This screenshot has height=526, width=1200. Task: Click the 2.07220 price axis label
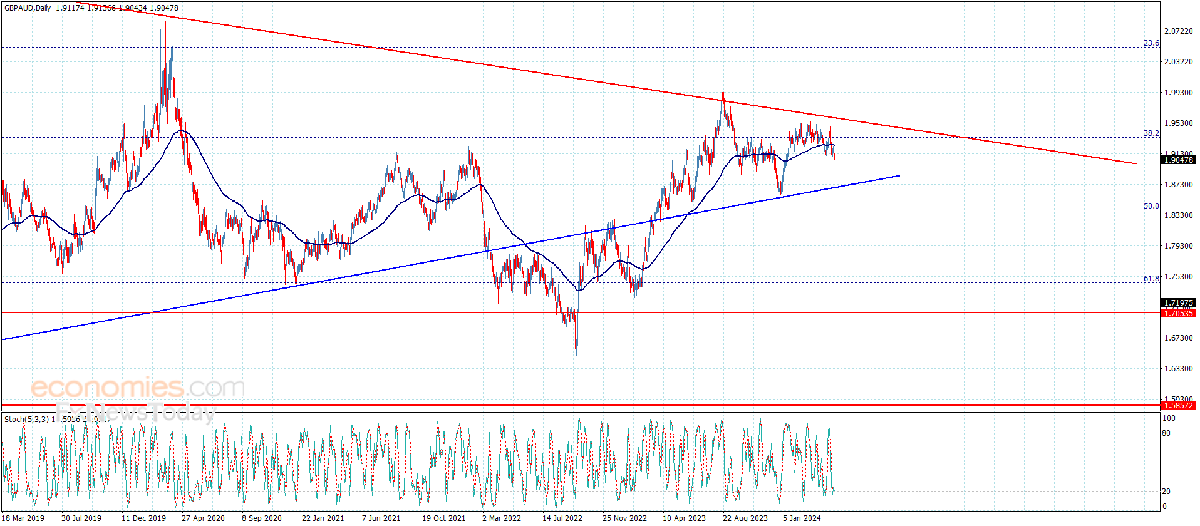click(1178, 31)
